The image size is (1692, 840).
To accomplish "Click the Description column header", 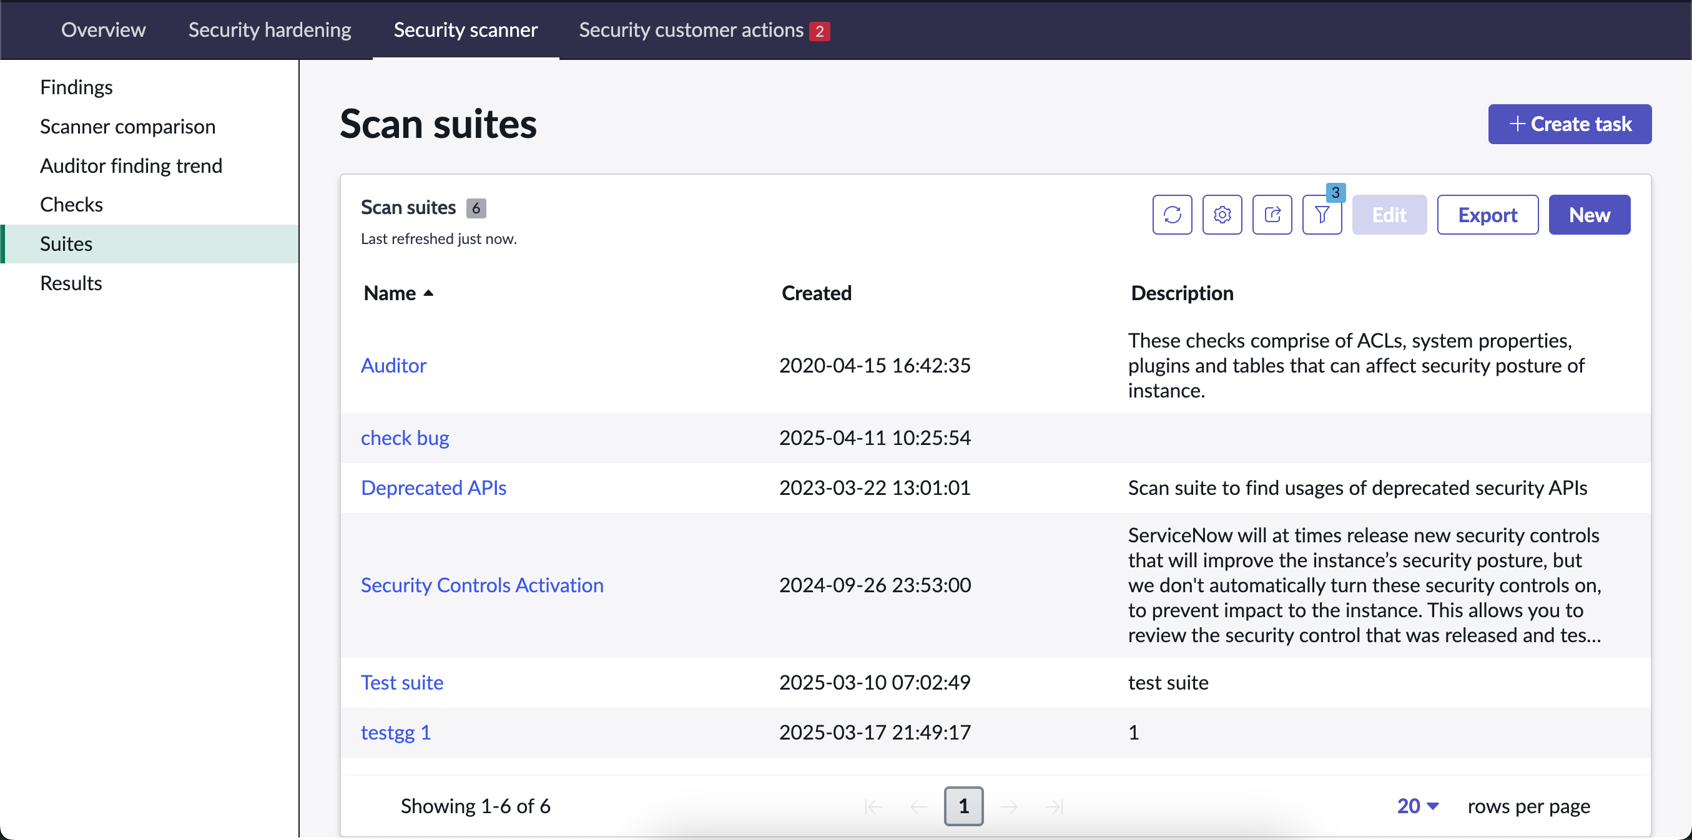I will [x=1182, y=293].
